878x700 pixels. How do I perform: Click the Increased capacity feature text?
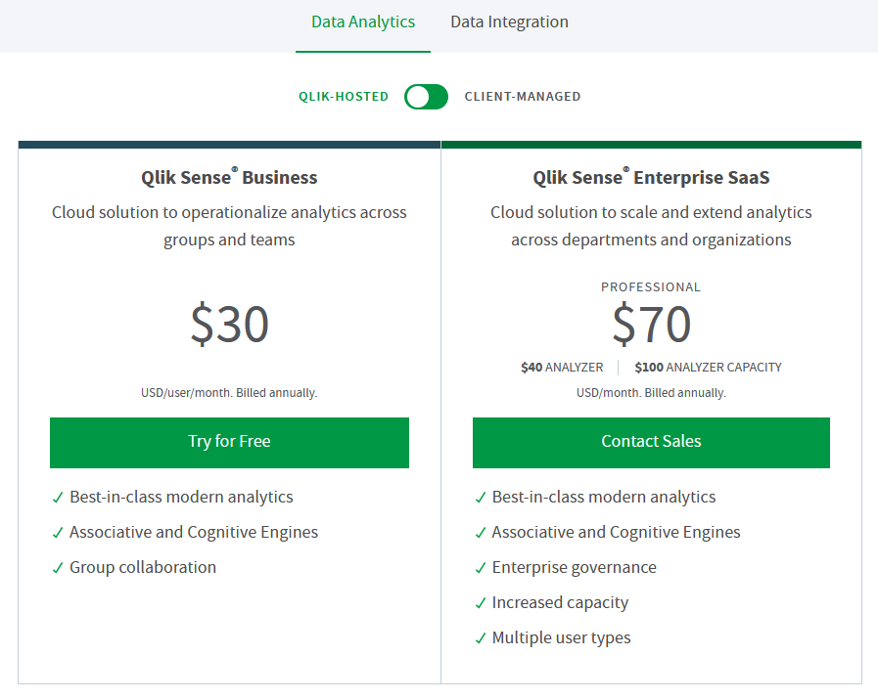coord(560,602)
